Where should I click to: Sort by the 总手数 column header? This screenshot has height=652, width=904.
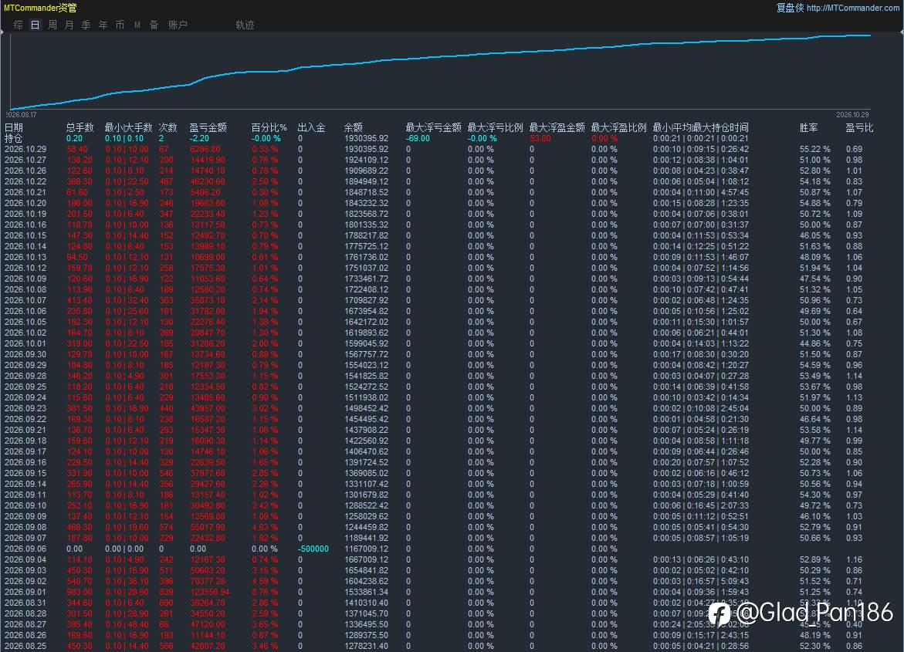[x=80, y=127]
